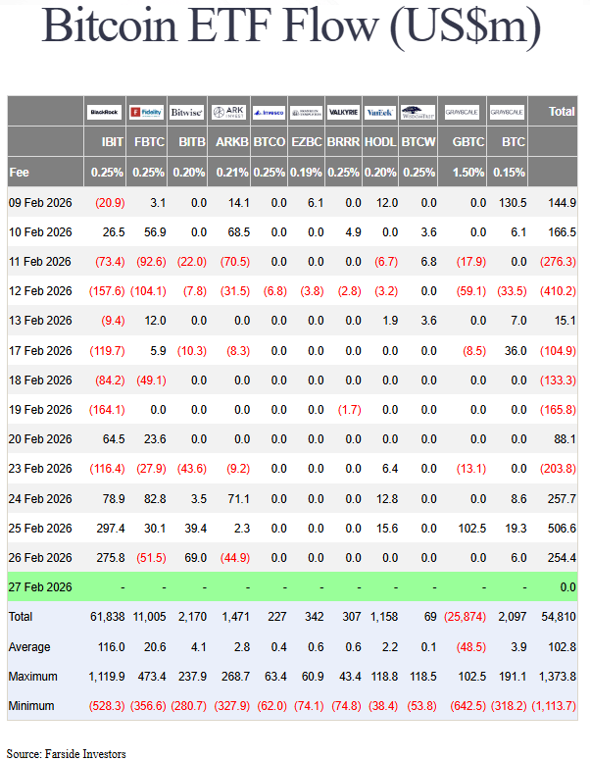Click the 1,373.8 maximum total value
The height and width of the screenshot is (761, 590).
coord(558,676)
